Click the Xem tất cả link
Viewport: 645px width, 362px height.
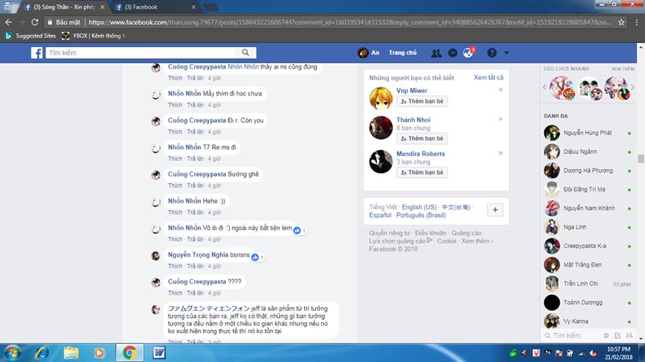(488, 78)
